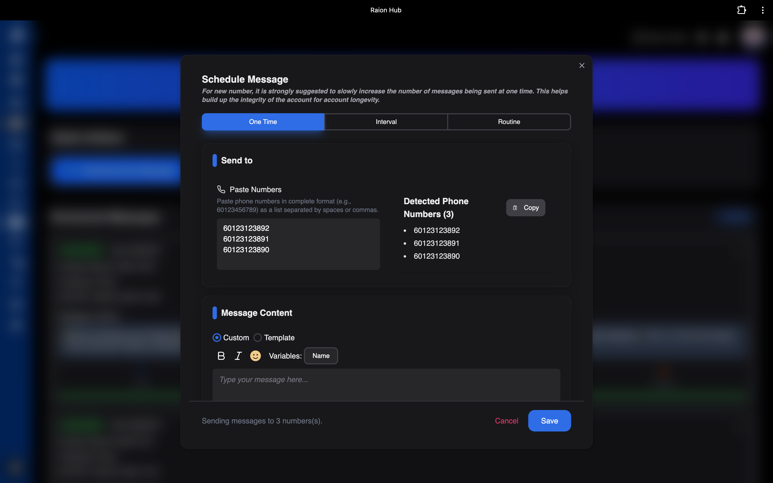Switch to the Interval tab
Viewport: 773px width, 483px height.
point(386,122)
